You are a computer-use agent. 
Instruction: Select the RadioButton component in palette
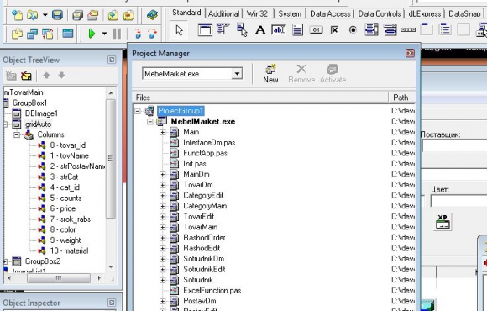pos(353,30)
